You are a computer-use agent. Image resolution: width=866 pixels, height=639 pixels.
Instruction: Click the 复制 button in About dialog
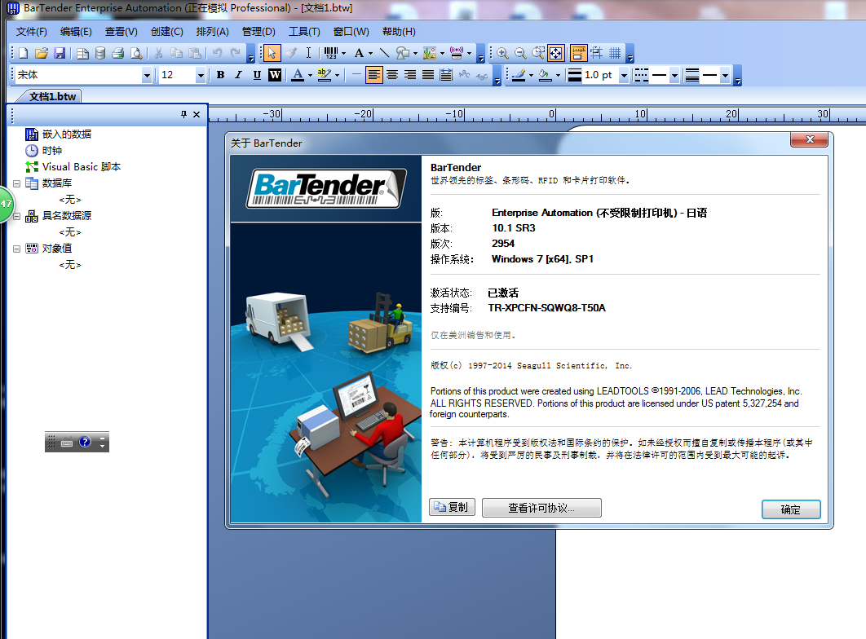point(452,507)
